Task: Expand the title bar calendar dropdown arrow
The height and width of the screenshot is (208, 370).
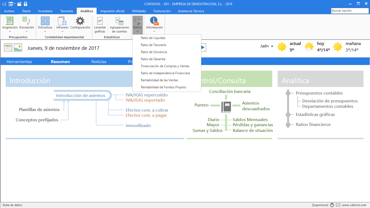Action: (x=15, y=4)
